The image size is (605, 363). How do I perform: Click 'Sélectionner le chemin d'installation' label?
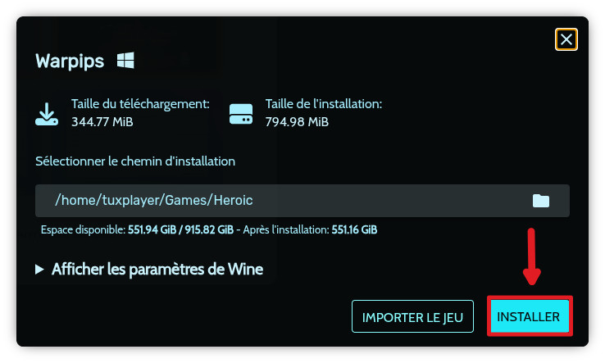(x=135, y=161)
